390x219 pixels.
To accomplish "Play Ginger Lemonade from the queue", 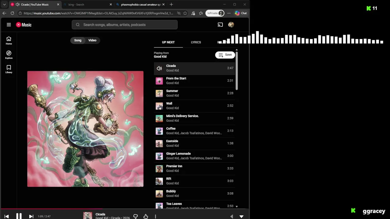I will coord(194,156).
